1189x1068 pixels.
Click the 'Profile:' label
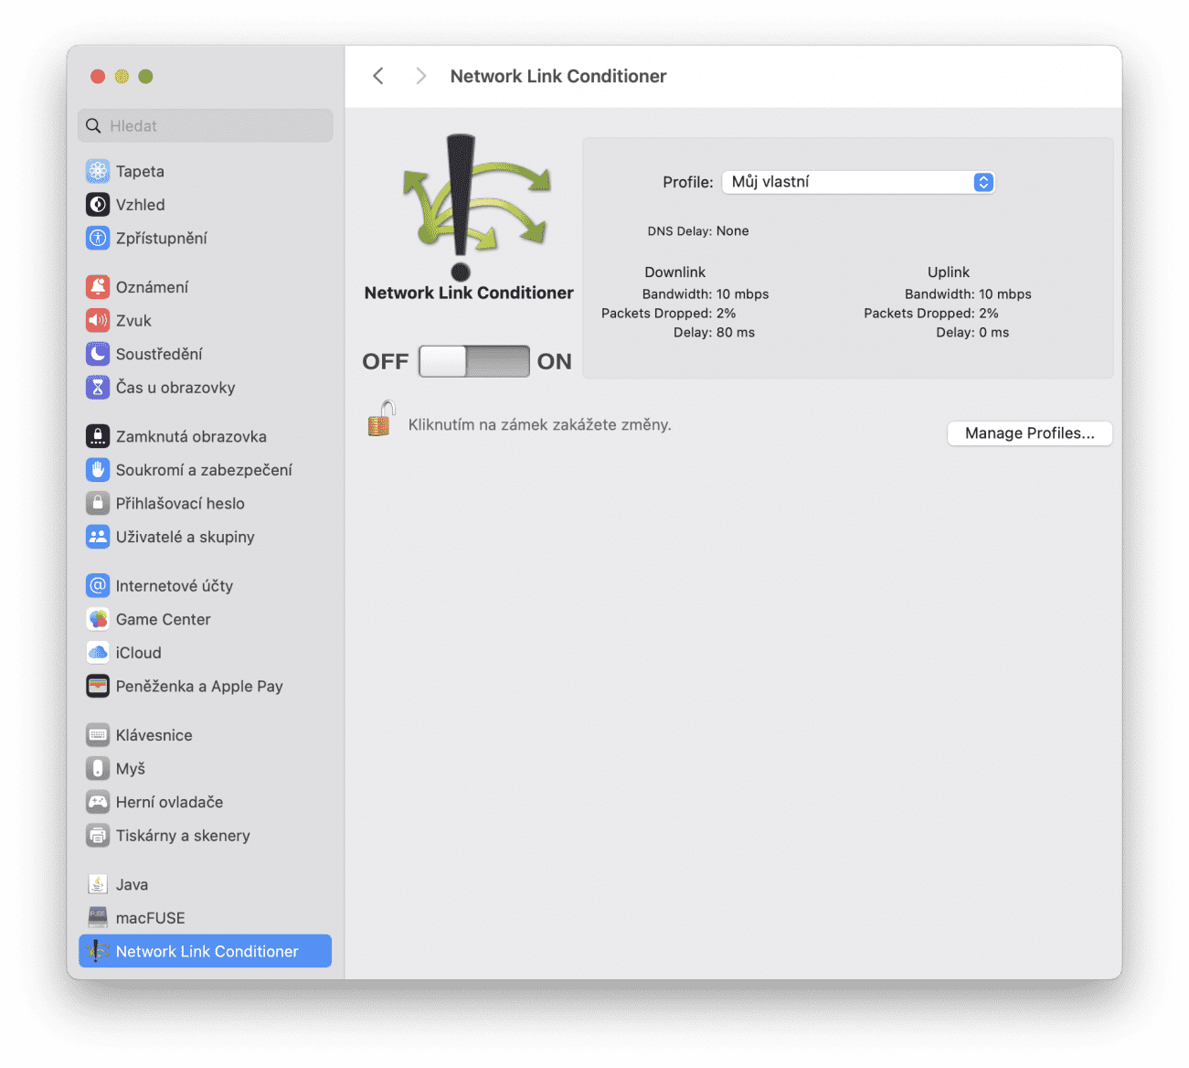688,182
